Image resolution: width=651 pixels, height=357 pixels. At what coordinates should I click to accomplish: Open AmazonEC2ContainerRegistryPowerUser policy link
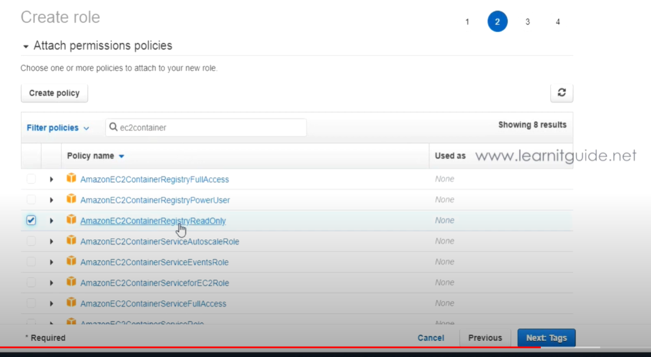pos(155,200)
